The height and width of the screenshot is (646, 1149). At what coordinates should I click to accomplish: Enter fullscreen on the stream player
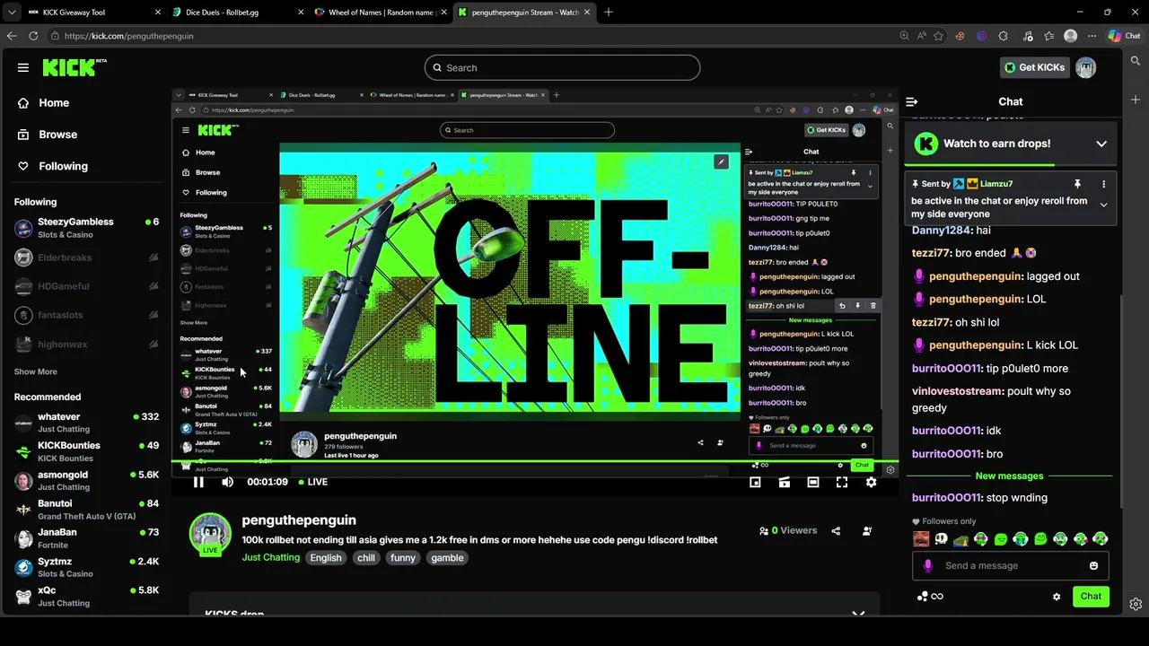(x=841, y=482)
